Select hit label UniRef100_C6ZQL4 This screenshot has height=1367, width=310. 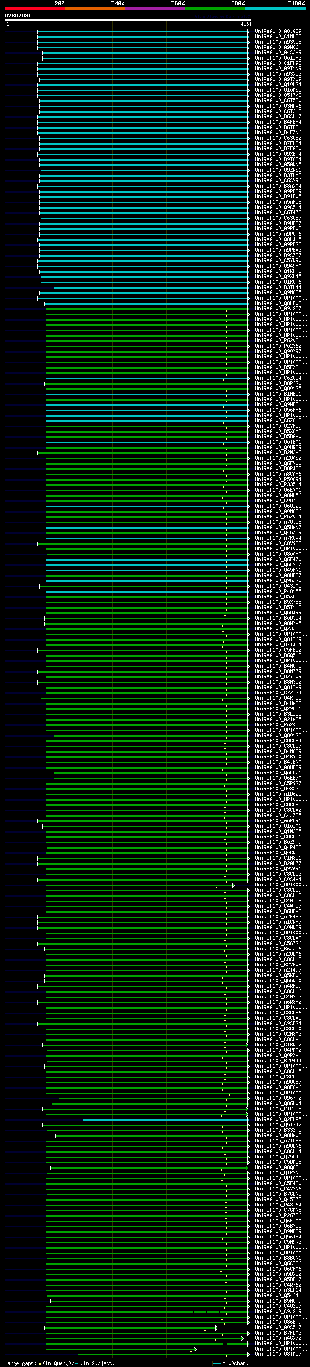(x=278, y=378)
